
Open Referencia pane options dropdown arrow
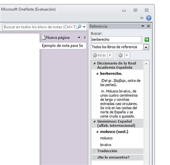click(x=143, y=26)
